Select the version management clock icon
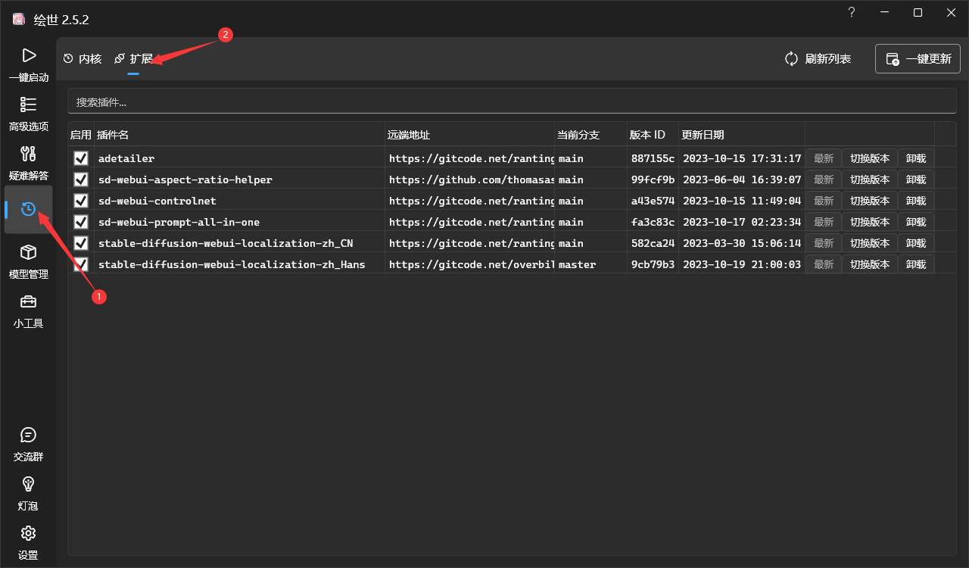The width and height of the screenshot is (969, 568). [x=28, y=209]
